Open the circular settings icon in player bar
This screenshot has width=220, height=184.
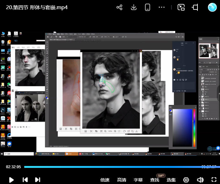pos(186,180)
